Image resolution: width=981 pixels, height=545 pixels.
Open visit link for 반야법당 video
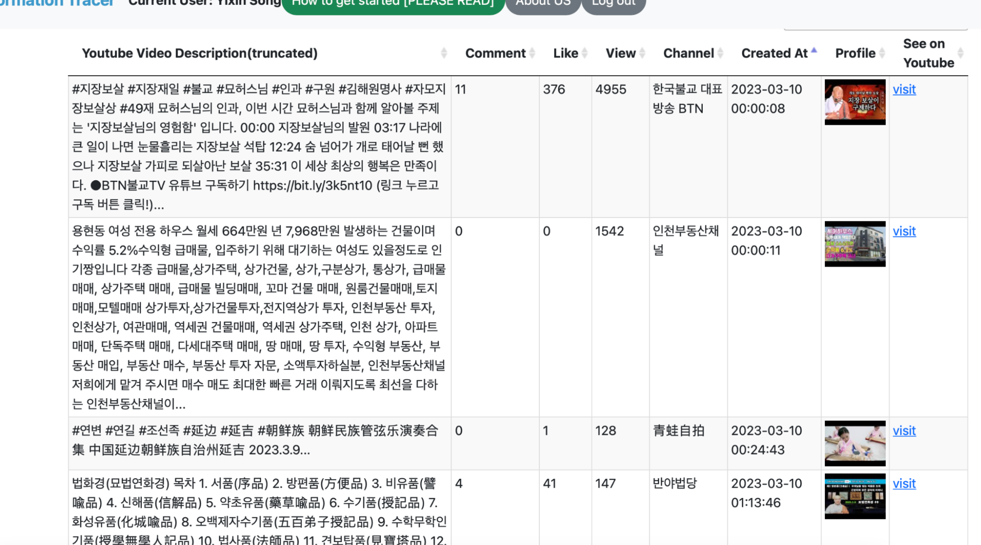[904, 484]
